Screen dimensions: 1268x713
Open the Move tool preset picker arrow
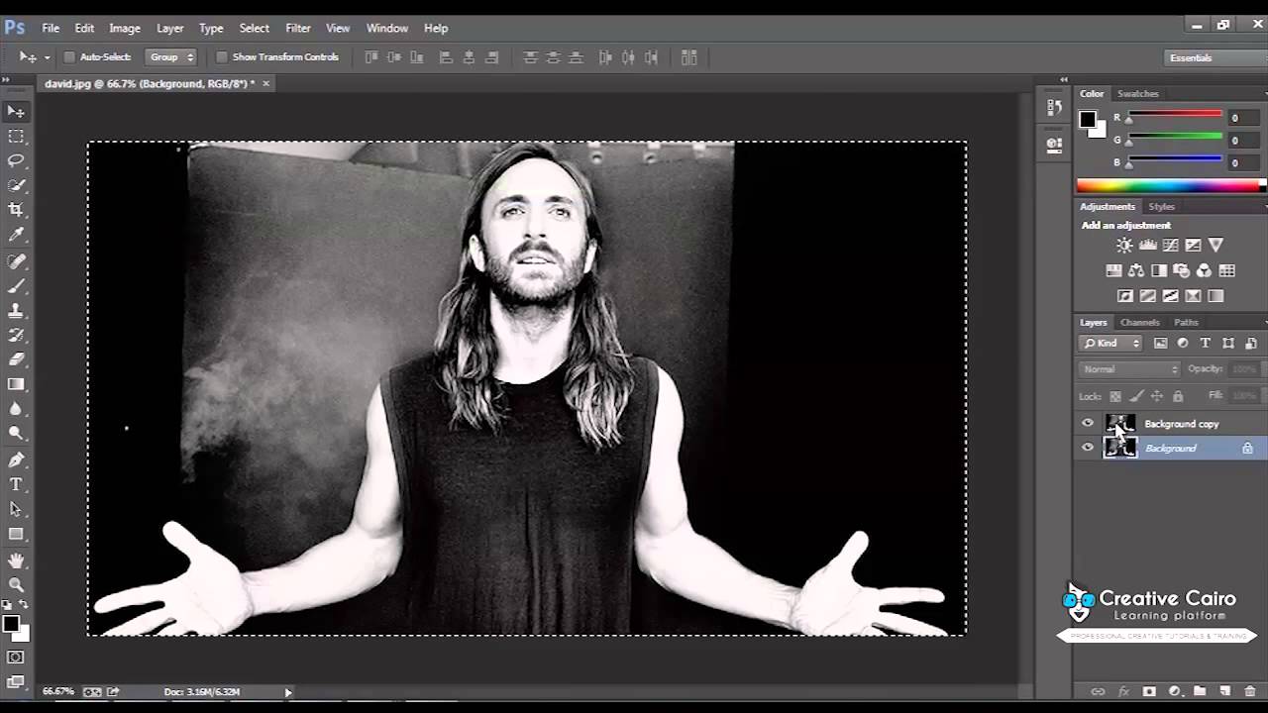47,57
